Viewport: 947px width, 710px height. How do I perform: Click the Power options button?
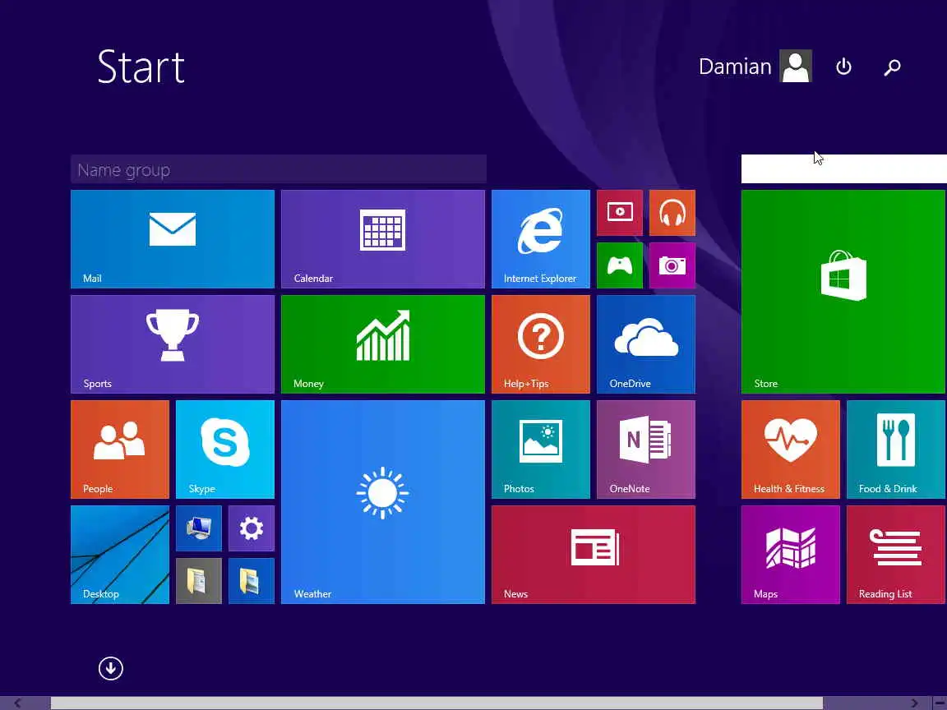[x=843, y=67]
